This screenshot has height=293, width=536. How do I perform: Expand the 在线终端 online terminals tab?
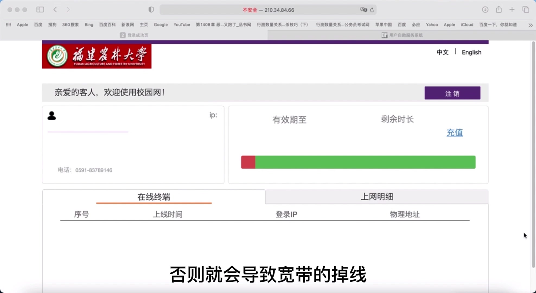[154, 197]
